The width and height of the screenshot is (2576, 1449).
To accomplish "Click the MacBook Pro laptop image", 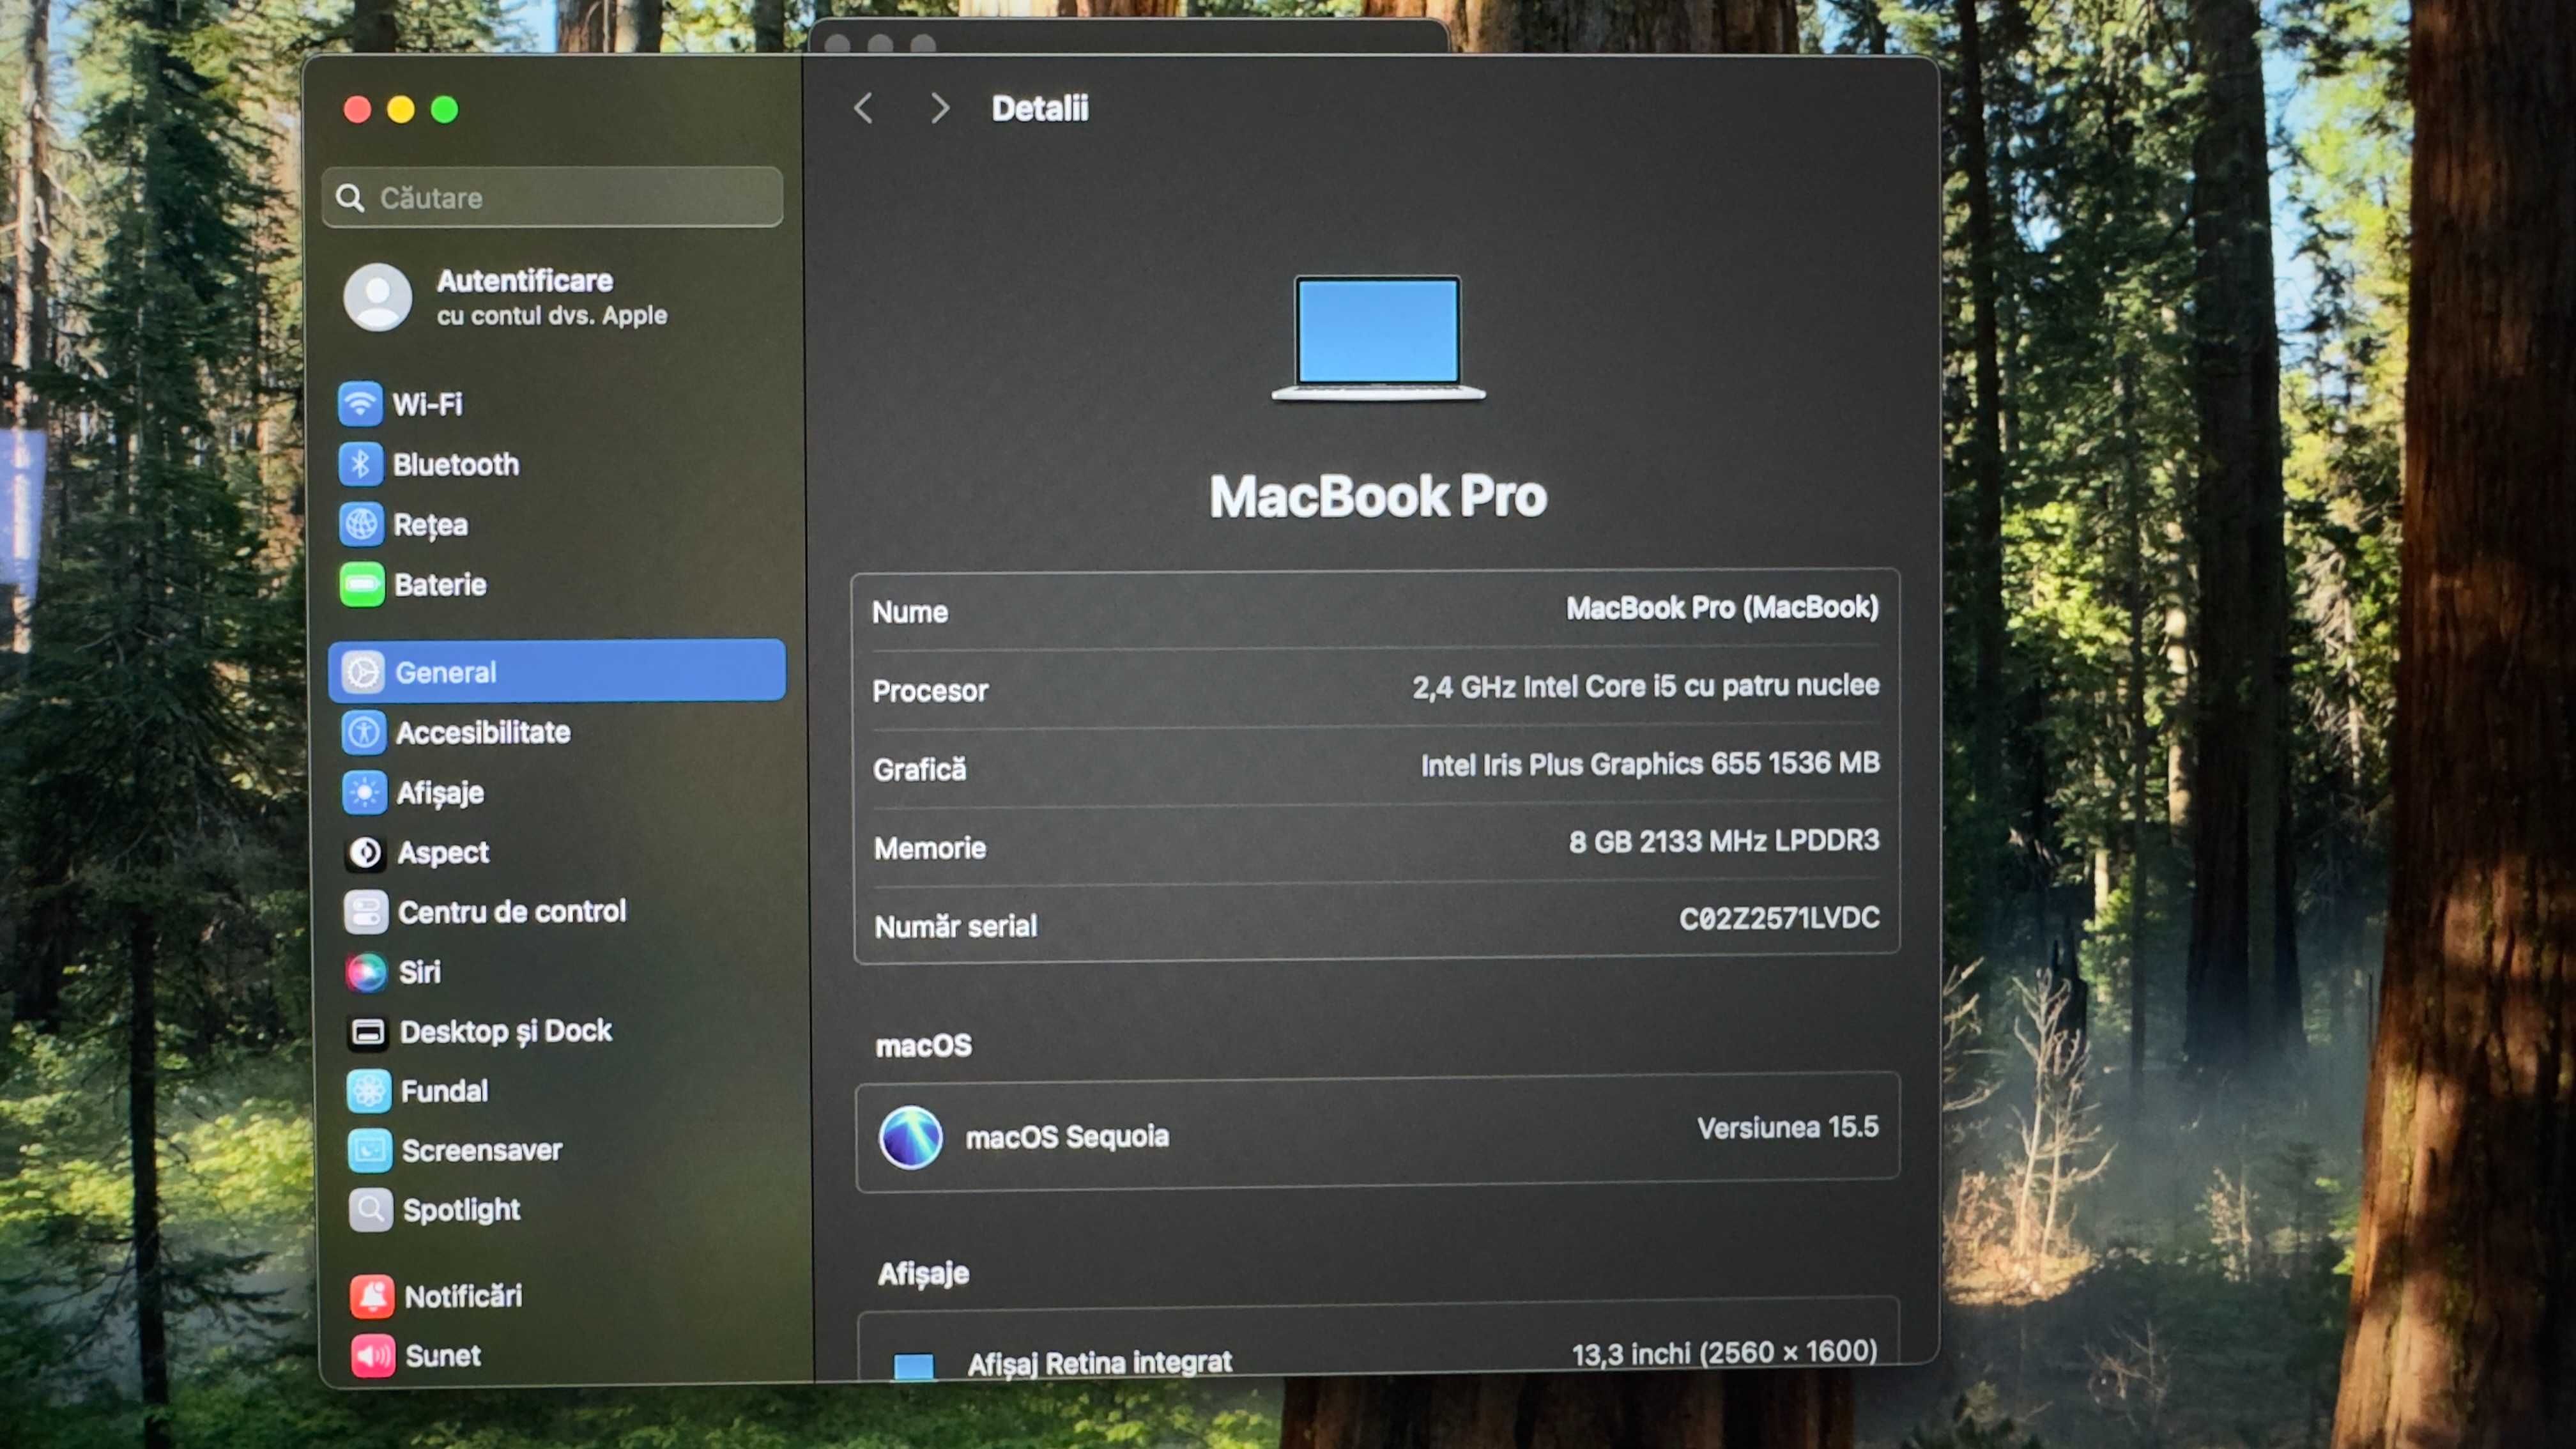I will (1378, 338).
